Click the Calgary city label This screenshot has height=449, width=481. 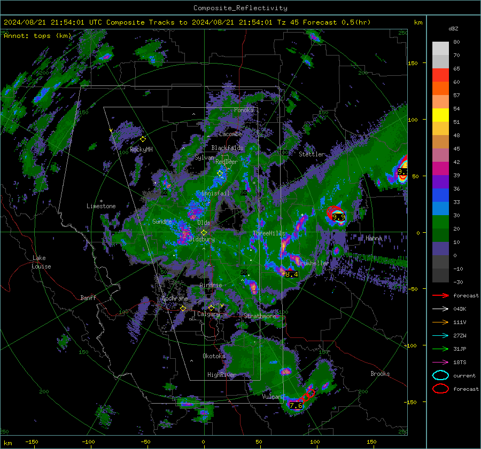coord(208,314)
